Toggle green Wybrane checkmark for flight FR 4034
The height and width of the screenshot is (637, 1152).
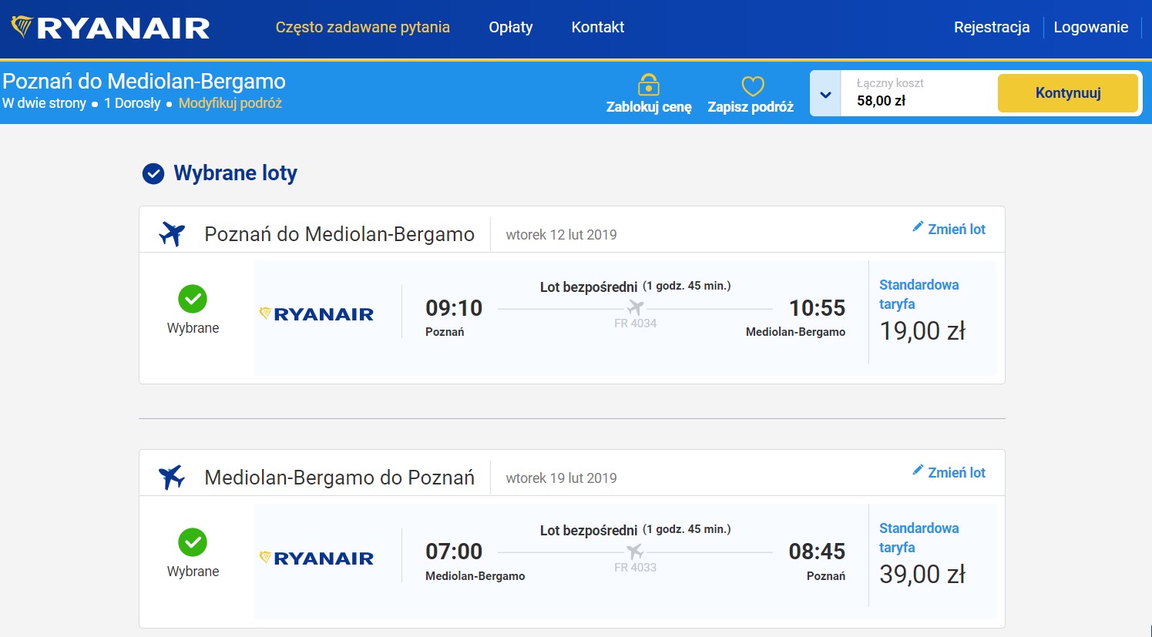[193, 299]
